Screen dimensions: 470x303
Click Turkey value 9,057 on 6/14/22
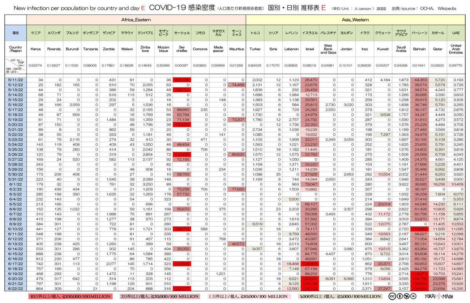tap(255, 249)
